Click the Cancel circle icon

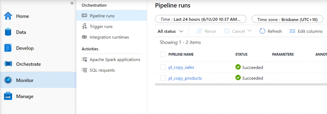227,31
